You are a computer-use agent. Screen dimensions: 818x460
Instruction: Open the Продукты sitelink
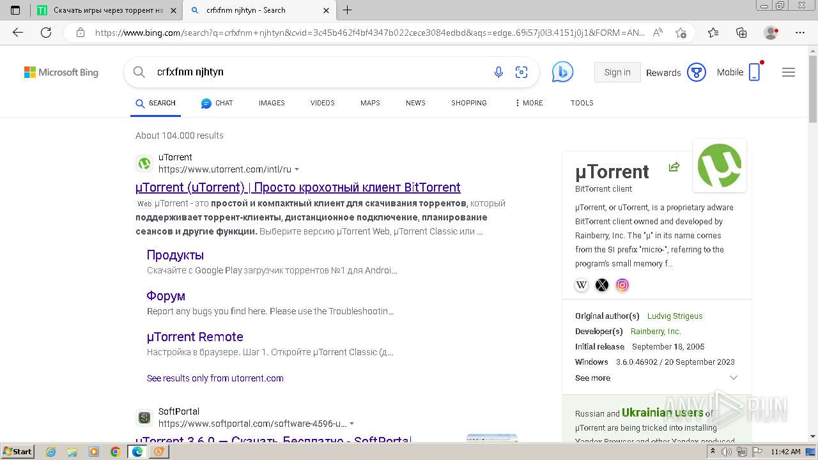(x=175, y=255)
